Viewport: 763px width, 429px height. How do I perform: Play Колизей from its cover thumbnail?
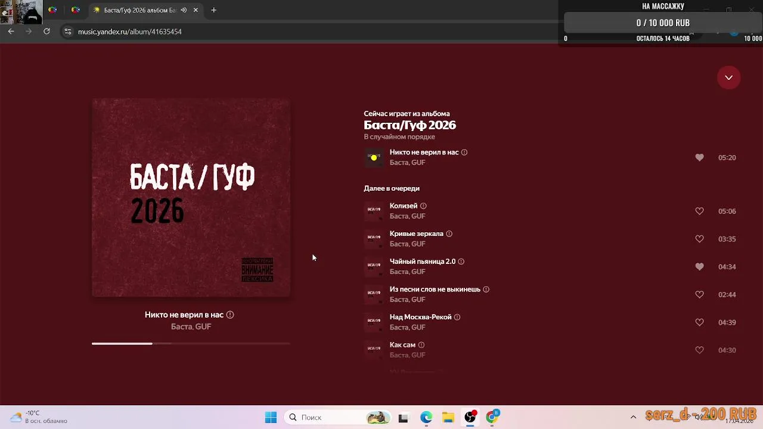click(374, 211)
